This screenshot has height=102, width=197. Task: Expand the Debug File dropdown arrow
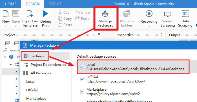point(49,26)
